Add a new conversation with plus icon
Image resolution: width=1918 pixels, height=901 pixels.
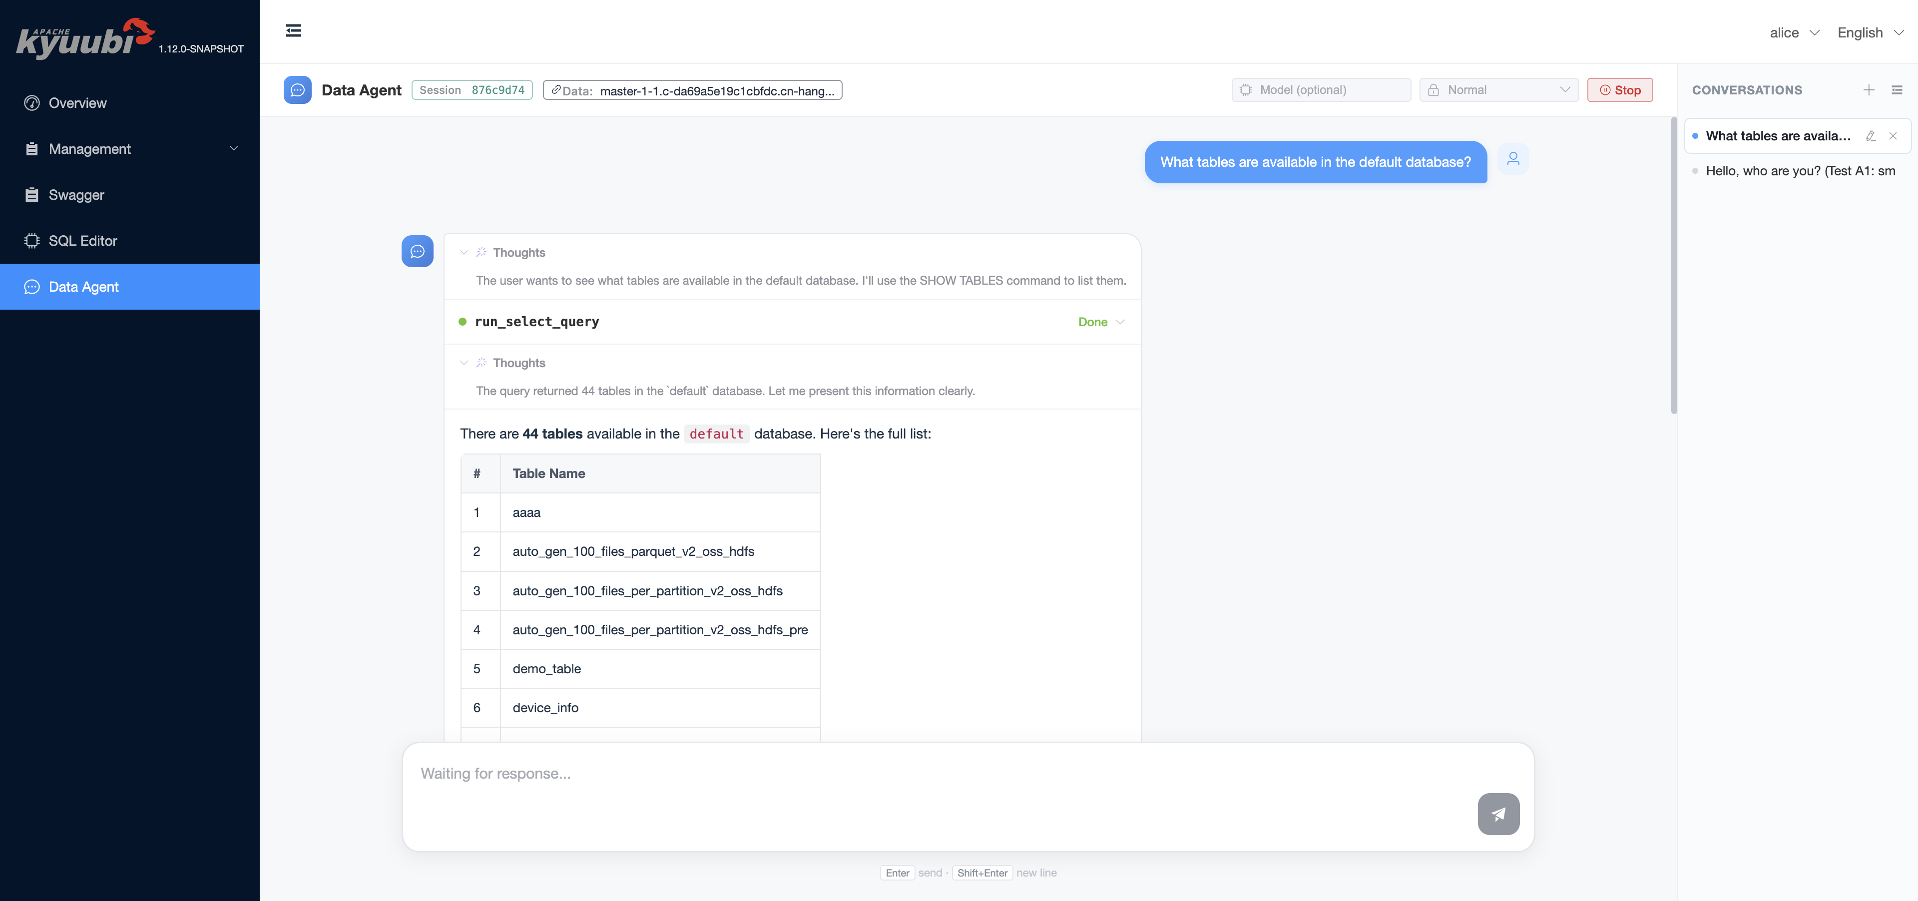pyautogui.click(x=1868, y=90)
